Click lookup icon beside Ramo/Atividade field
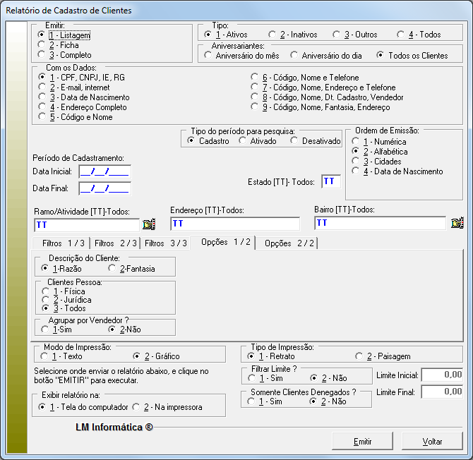473x460 pixels. 148,224
